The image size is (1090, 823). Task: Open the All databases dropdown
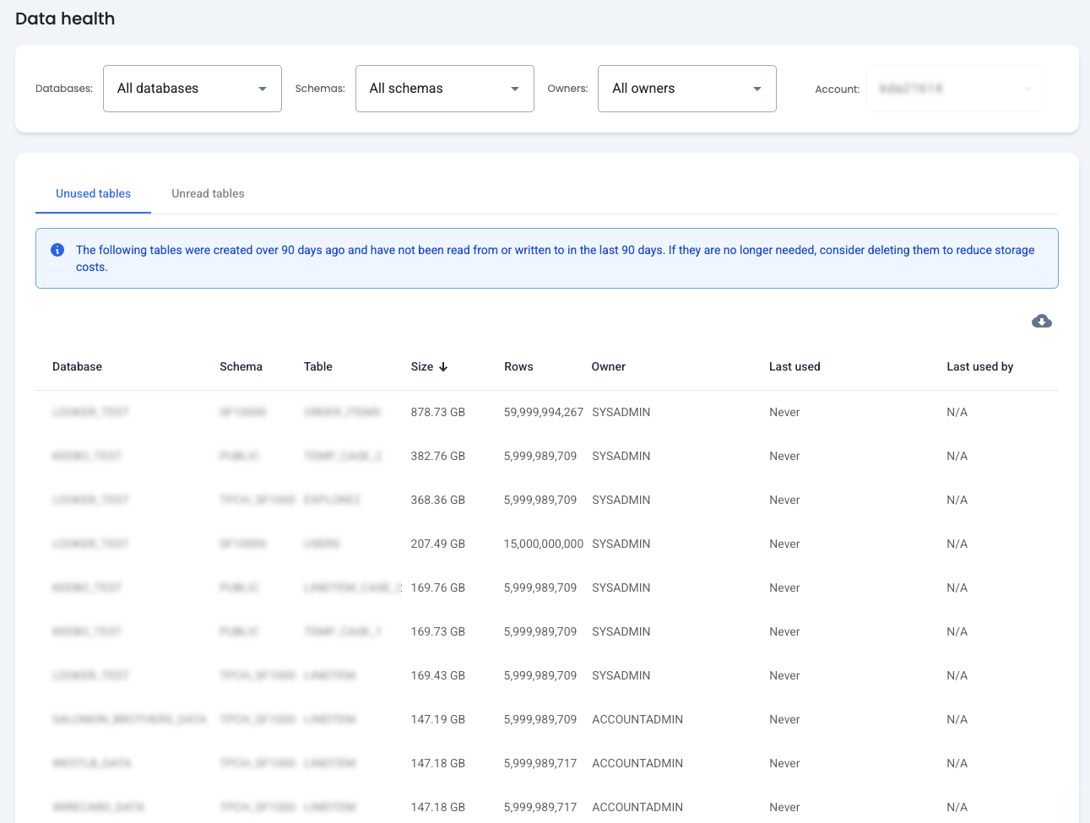[x=193, y=89]
